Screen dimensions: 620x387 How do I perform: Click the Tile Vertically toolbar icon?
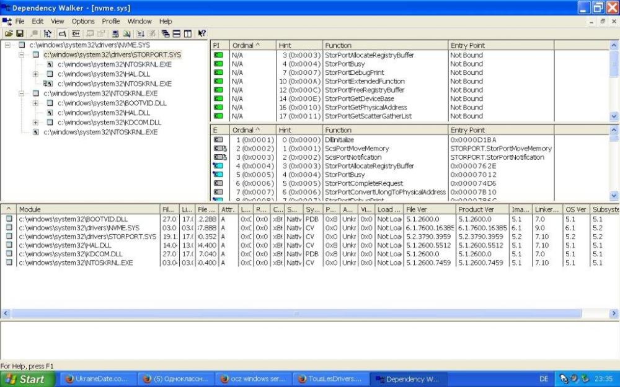click(x=187, y=33)
